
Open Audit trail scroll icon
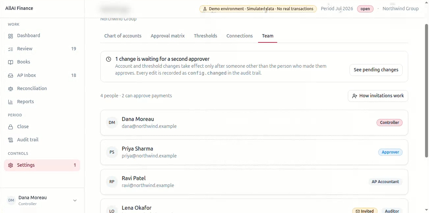pyautogui.click(x=11, y=140)
